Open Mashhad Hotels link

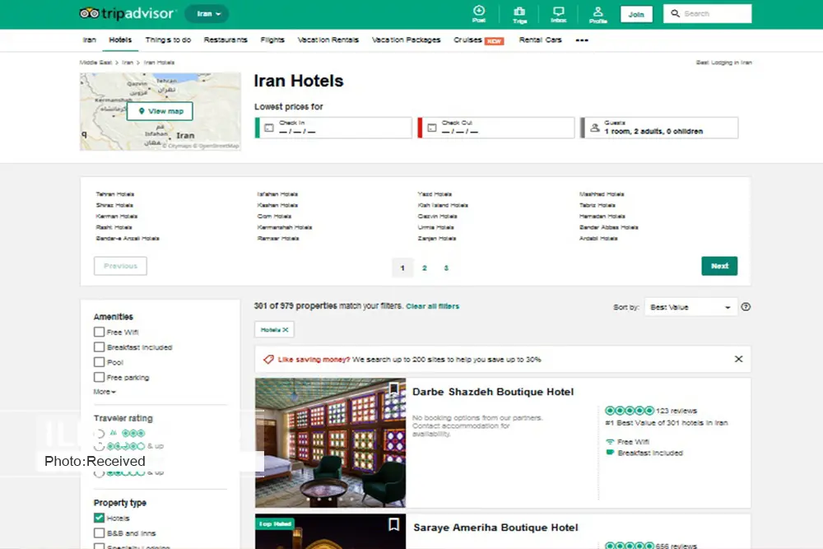click(602, 194)
